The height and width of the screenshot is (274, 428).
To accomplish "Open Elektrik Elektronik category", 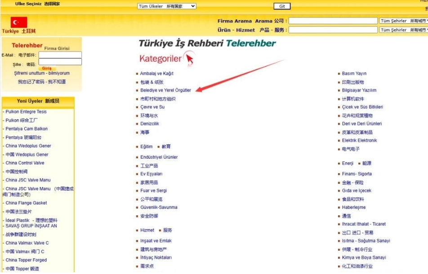I will click(x=359, y=140).
